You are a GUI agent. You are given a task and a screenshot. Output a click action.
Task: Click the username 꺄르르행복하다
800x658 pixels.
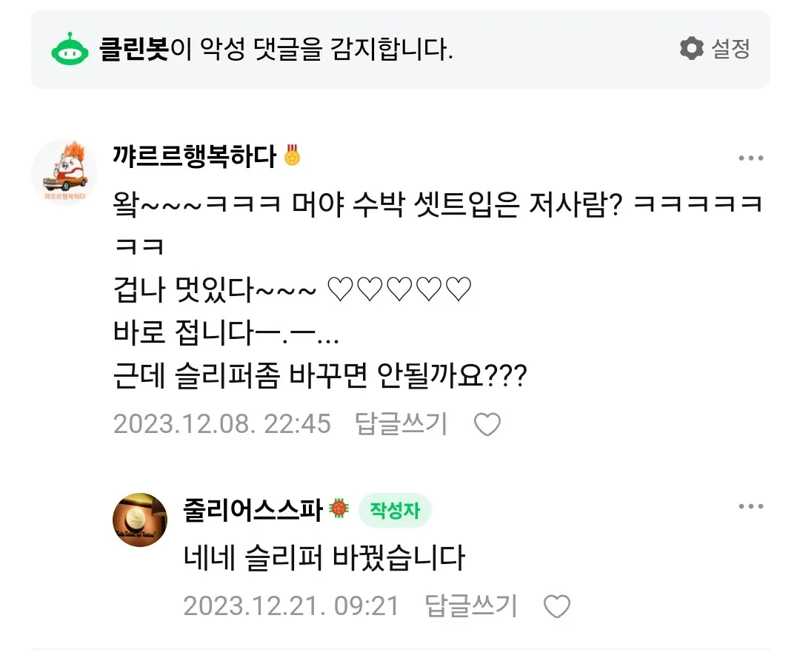(194, 156)
